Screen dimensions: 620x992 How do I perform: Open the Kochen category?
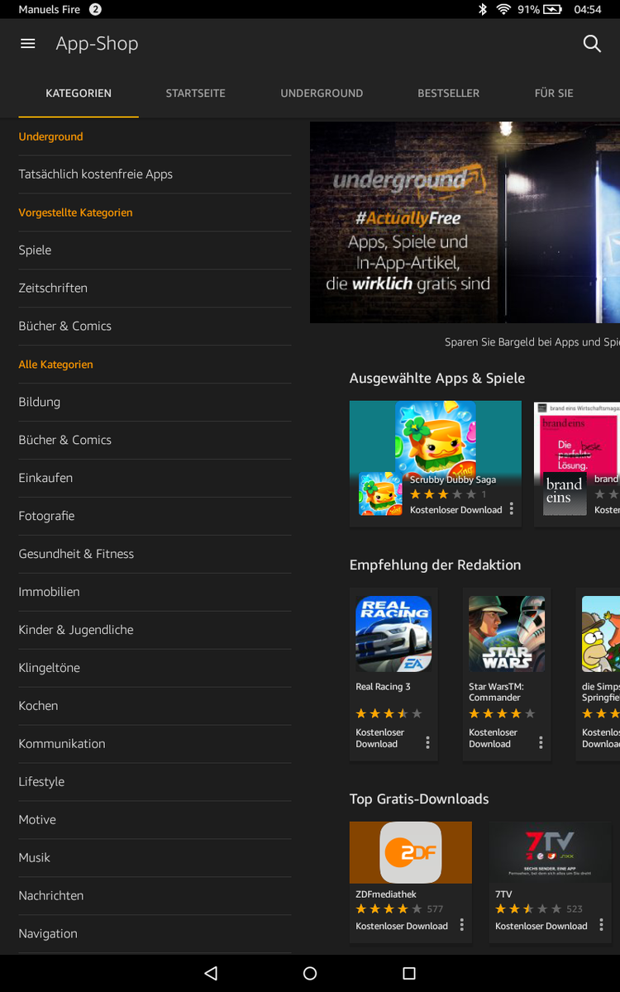(155, 707)
